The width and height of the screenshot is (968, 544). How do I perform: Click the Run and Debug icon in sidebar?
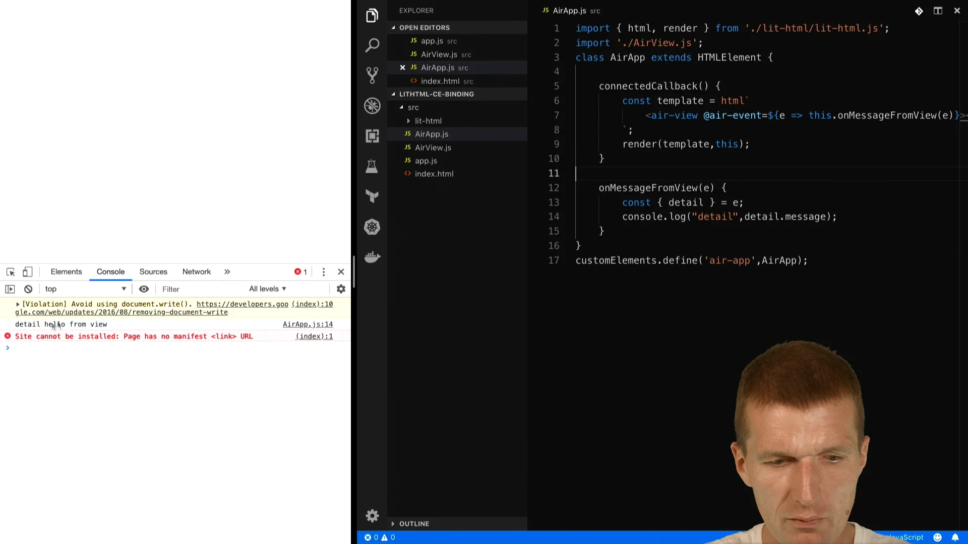pos(372,106)
